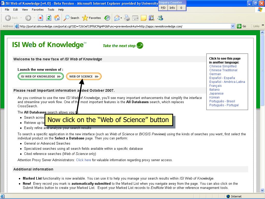Select Português - Brasil language
The width and height of the screenshot is (265, 199).
222,101
